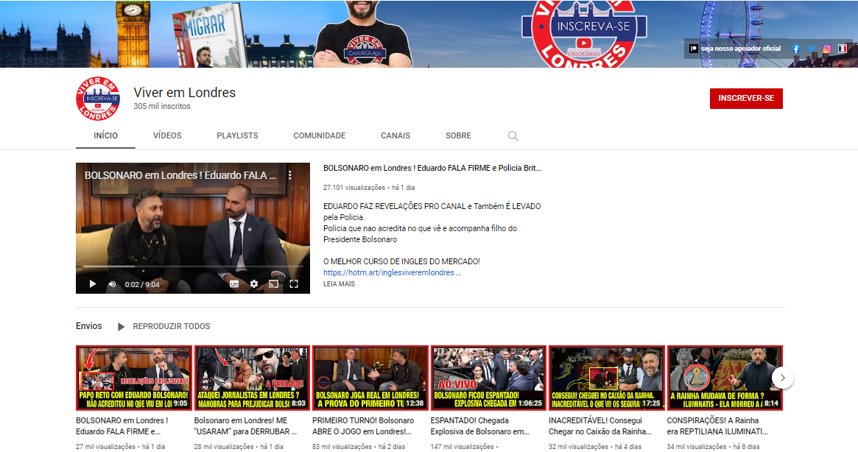
Task: Click the Envios section heading
Action: click(x=88, y=326)
